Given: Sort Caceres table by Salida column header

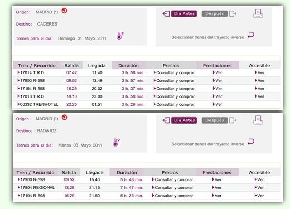Looking at the screenshot, I should point(71,65).
